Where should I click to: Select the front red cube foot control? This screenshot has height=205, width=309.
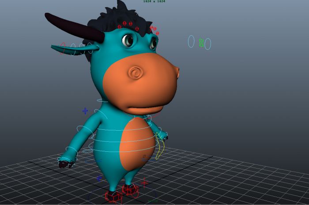[113, 197]
